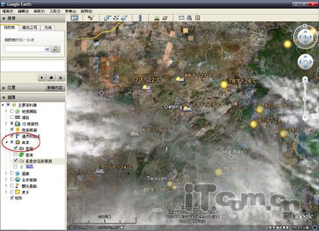Select the Add Placemark pushpin tool
Viewport: 319px width, 231px height.
coord(91,18)
